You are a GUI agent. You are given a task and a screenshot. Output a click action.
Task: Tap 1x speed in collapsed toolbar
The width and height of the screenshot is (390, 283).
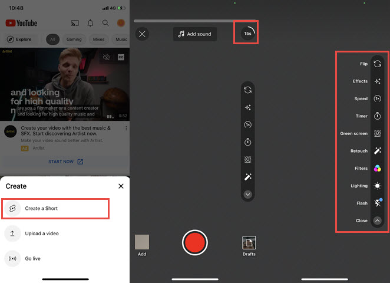(248, 125)
